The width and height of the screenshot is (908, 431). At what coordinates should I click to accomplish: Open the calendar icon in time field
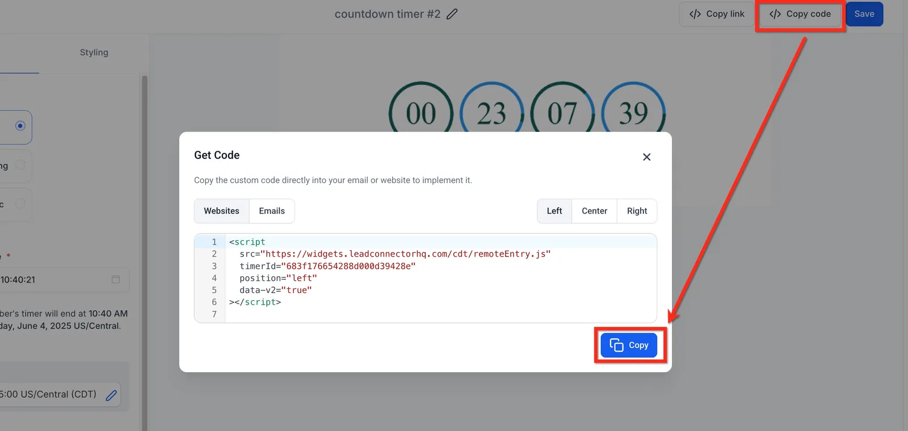(116, 279)
